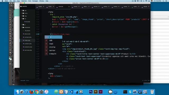Click the background color swatch in Photoshop
Viewport: 169px width, 95px height.
pyautogui.click(x=11, y=59)
